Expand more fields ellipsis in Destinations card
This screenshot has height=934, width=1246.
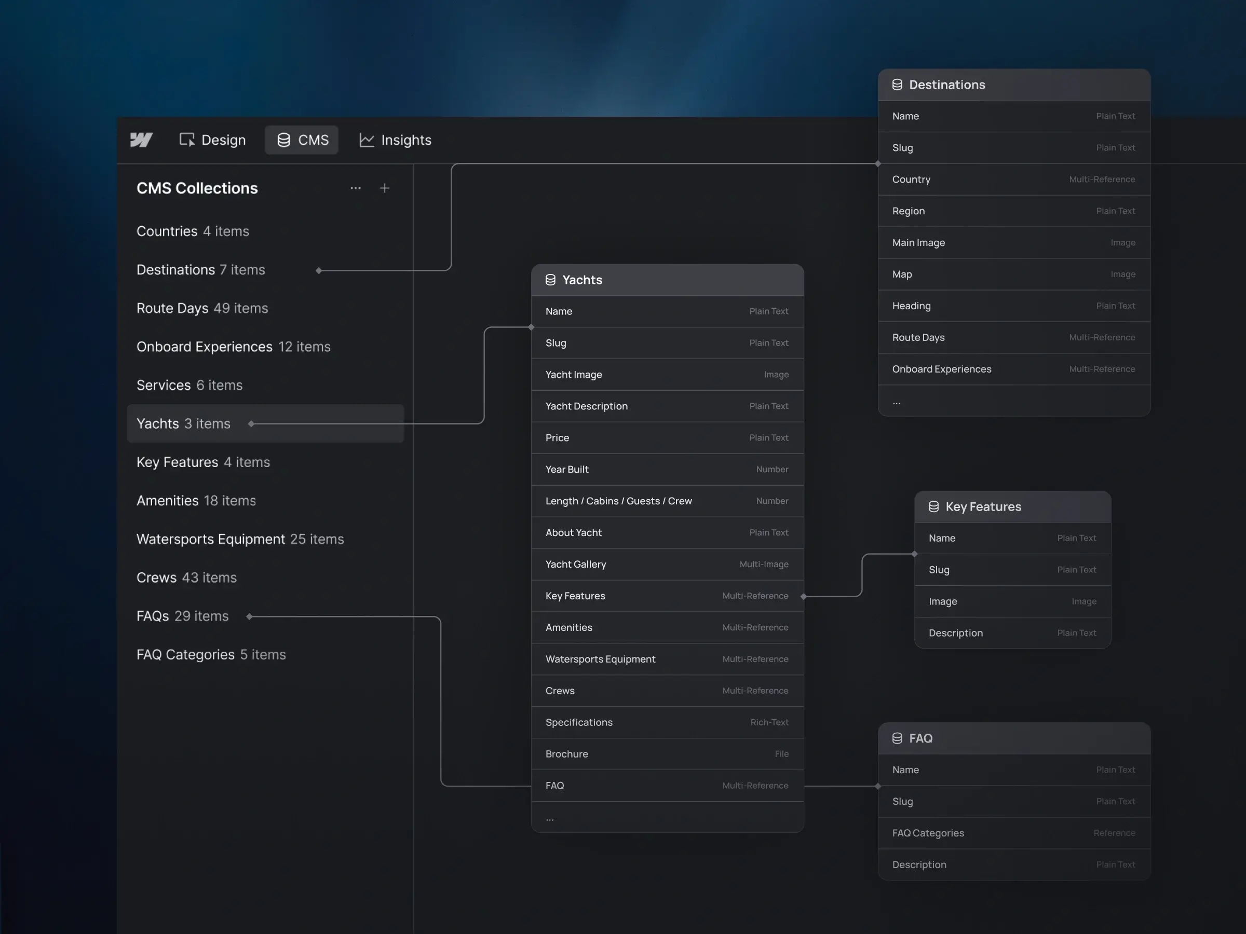click(897, 403)
